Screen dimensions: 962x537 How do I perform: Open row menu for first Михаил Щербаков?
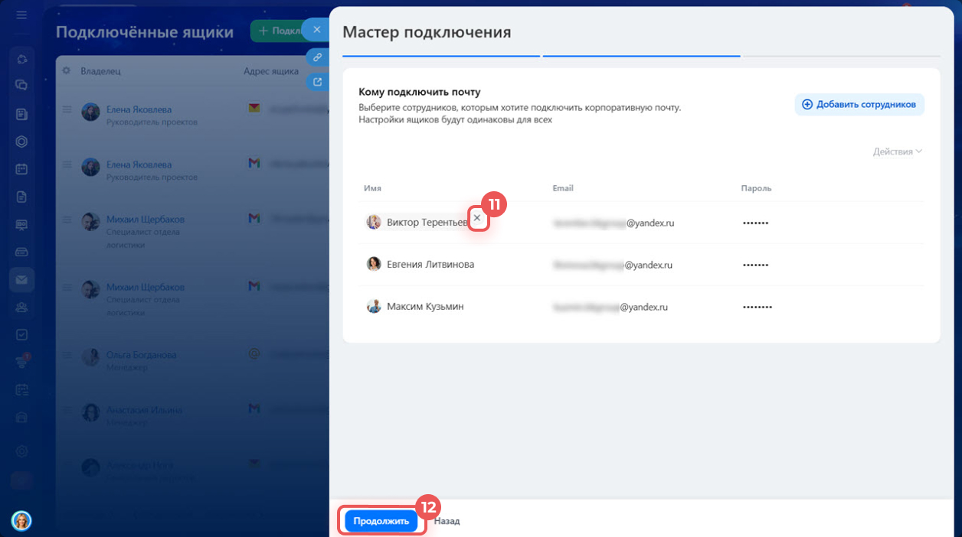pyautogui.click(x=67, y=220)
